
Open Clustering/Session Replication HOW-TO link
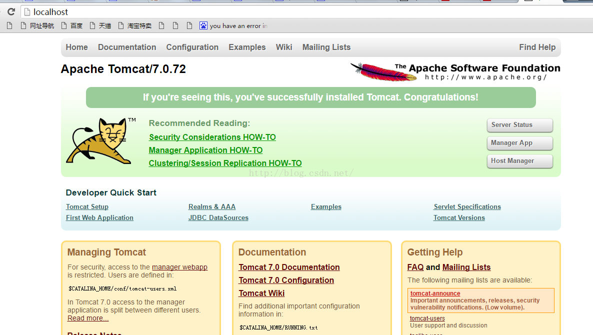coord(225,163)
